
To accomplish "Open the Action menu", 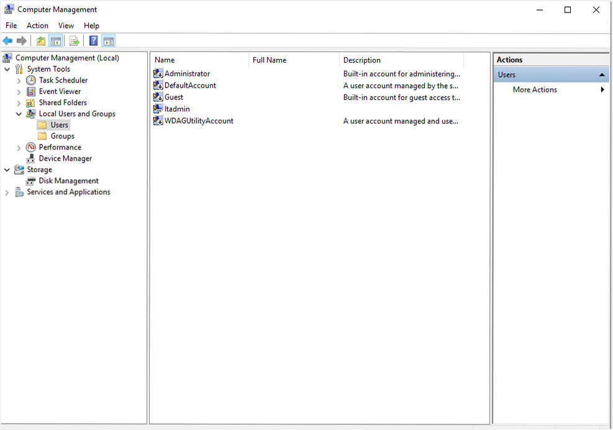I will coord(37,25).
